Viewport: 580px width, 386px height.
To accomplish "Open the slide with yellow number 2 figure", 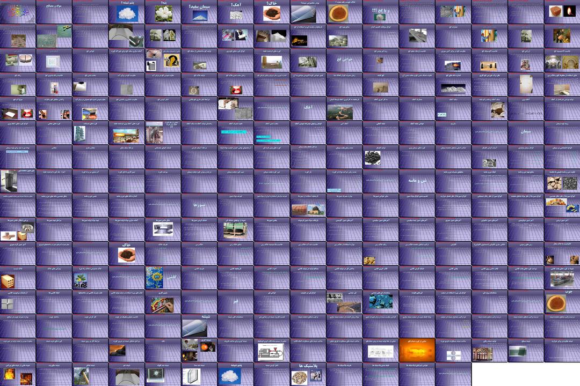I will point(163,60).
